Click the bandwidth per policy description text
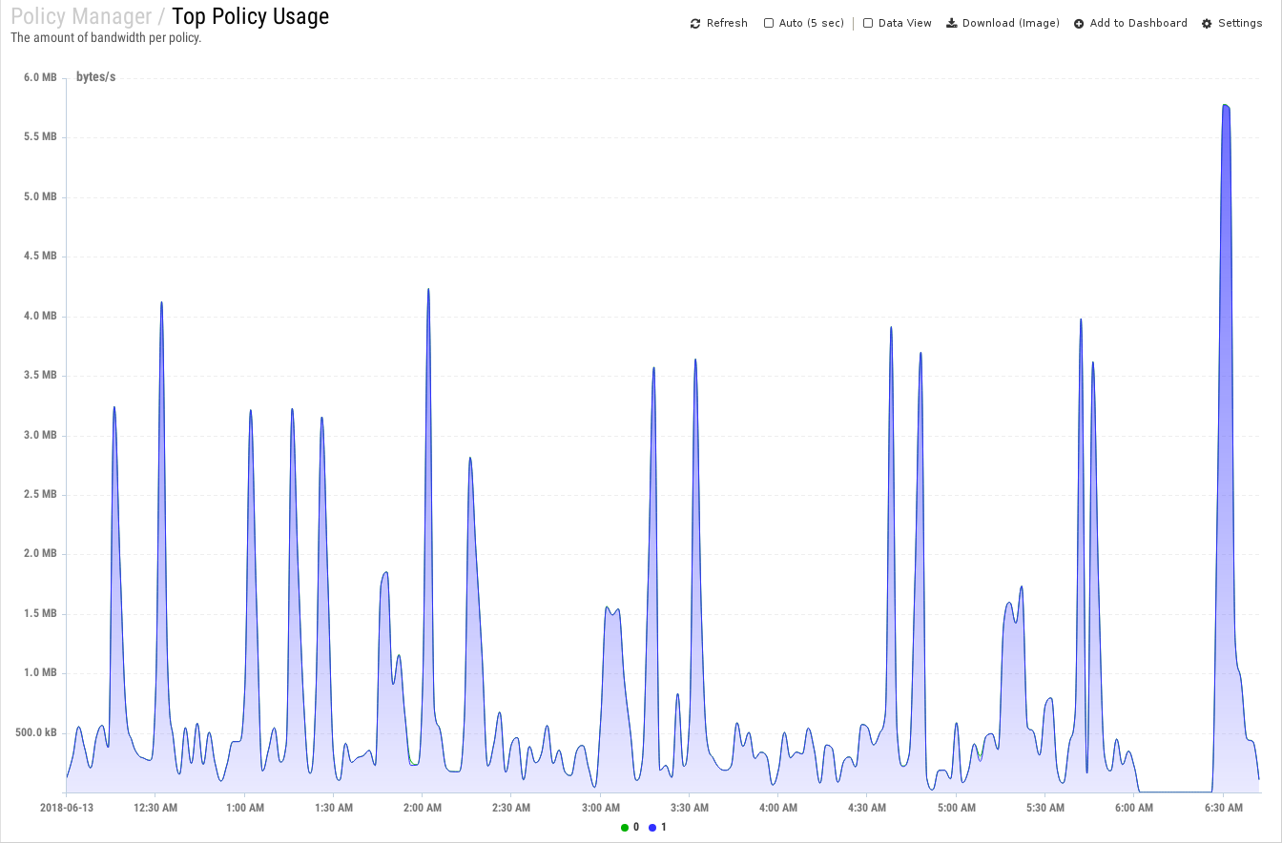Viewport: 1282px width, 843px height. [x=106, y=38]
